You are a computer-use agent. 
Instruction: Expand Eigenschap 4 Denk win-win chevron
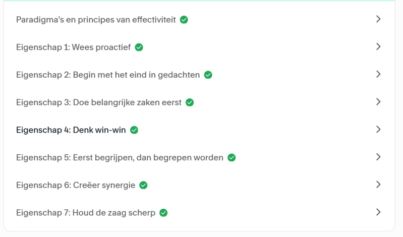point(378,129)
